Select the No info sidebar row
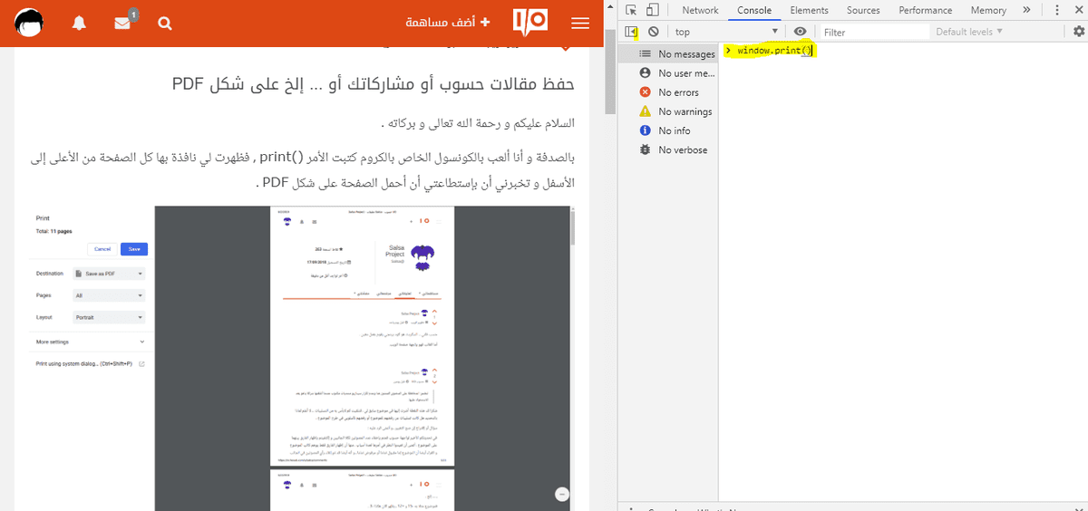 [669, 130]
